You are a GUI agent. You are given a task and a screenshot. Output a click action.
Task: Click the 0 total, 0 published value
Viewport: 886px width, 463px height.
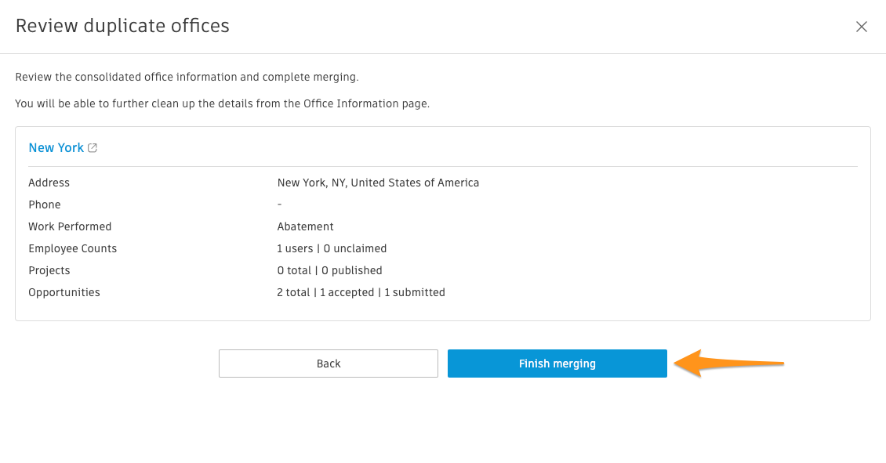point(329,271)
